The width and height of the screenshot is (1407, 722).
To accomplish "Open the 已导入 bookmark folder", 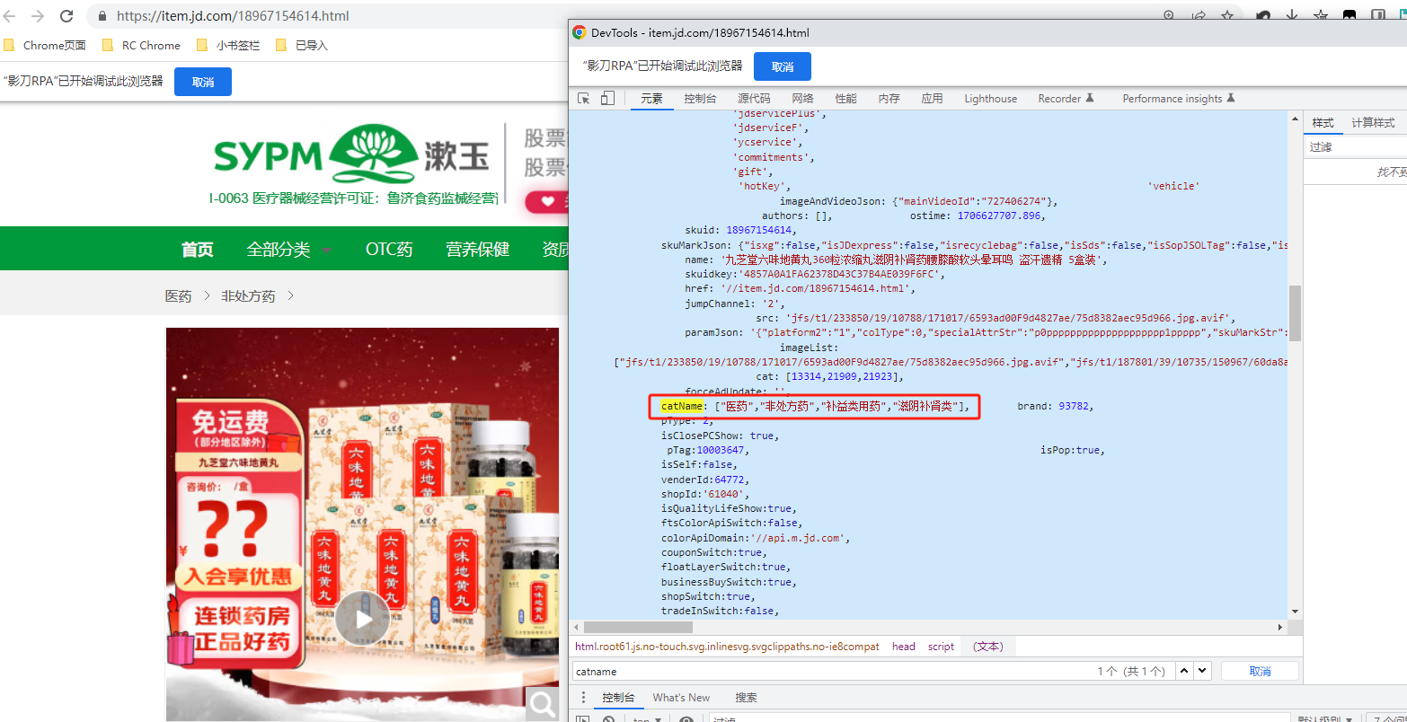I will (x=302, y=45).
